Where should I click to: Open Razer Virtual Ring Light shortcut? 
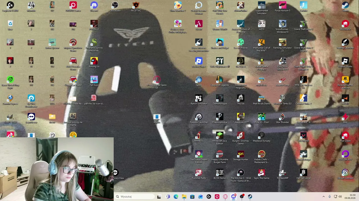click(x=10, y=83)
